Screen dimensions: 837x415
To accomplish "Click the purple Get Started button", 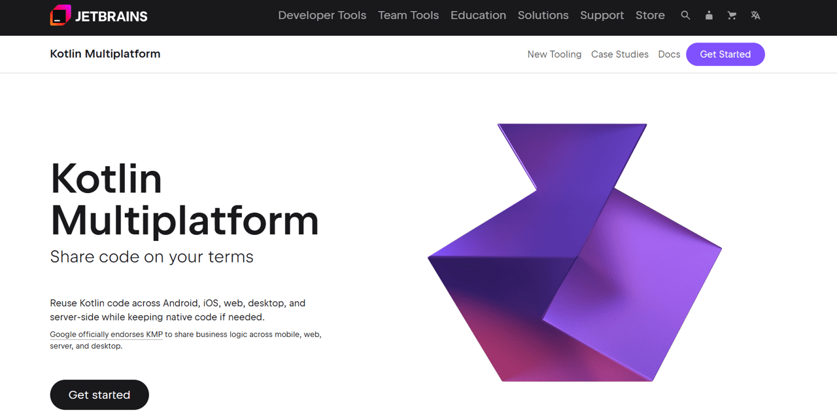I will (725, 54).
